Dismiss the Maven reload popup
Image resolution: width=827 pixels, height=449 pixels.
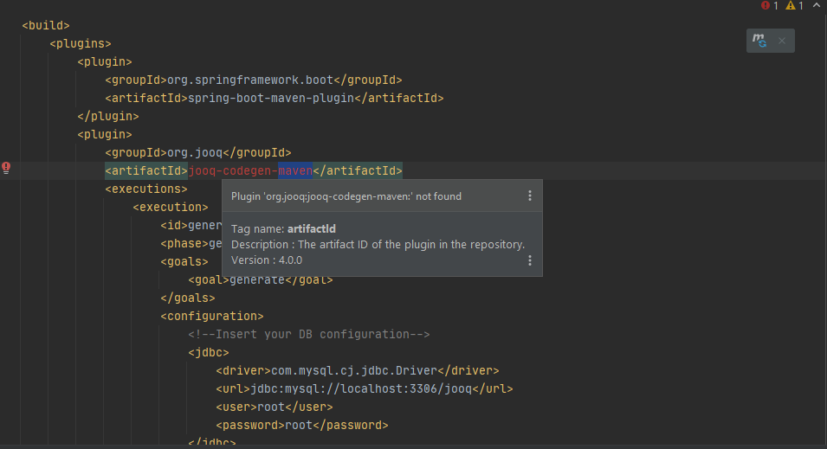782,41
